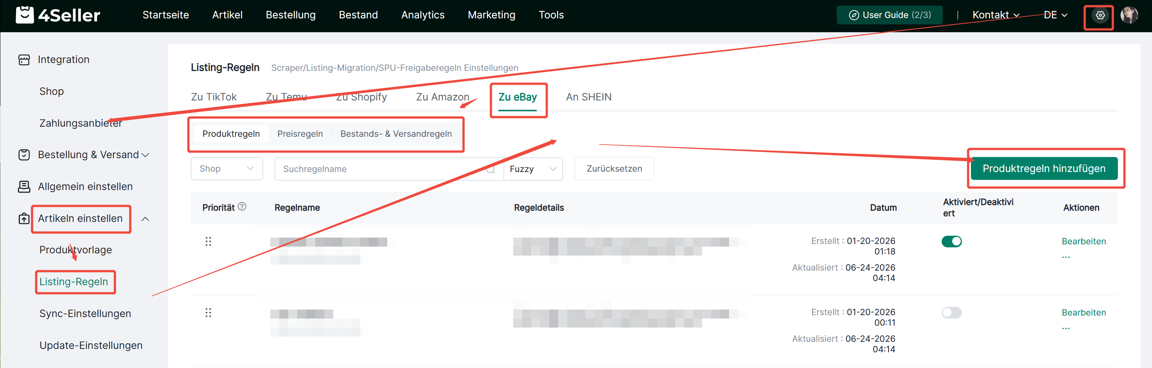Click the Aktionen column header
The image size is (1152, 368).
[x=1081, y=208]
